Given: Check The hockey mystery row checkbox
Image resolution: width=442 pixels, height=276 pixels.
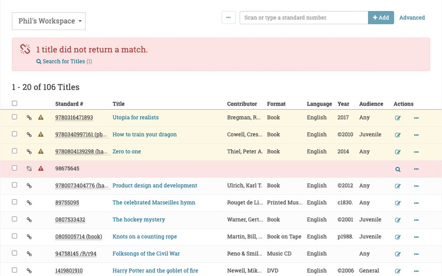Looking at the screenshot, I should pos(14,219).
